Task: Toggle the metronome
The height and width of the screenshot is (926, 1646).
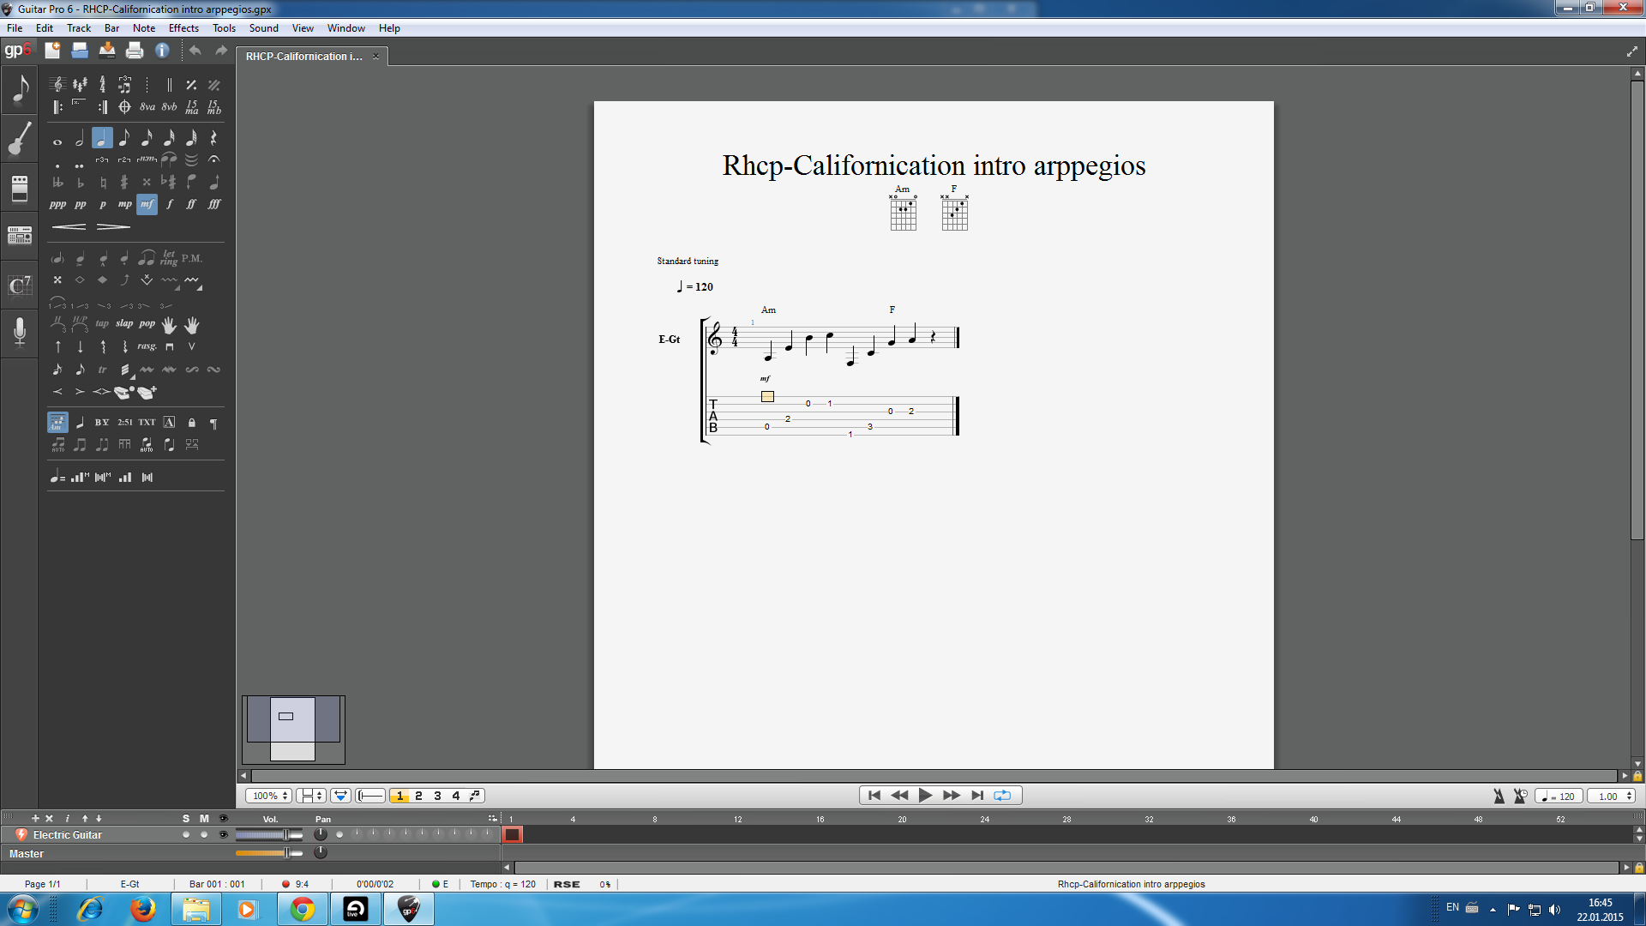Action: point(1499,797)
